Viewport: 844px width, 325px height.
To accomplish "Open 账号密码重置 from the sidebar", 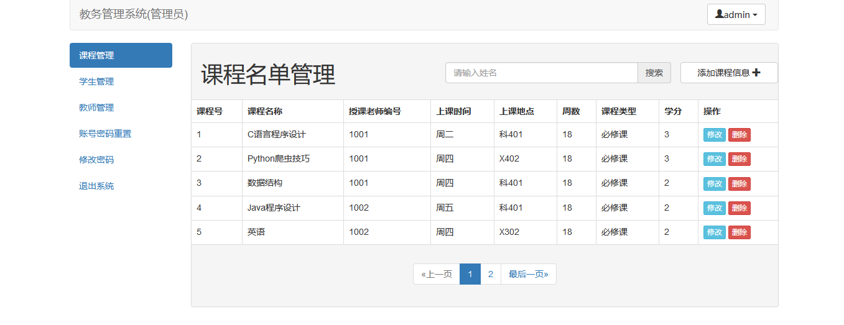I will tap(105, 134).
